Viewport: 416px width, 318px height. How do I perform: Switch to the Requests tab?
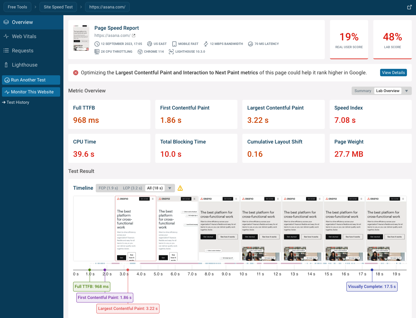pyautogui.click(x=32, y=51)
